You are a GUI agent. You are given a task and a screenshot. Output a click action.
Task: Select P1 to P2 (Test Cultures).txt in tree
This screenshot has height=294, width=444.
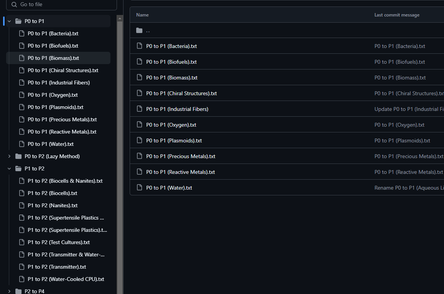point(58,242)
